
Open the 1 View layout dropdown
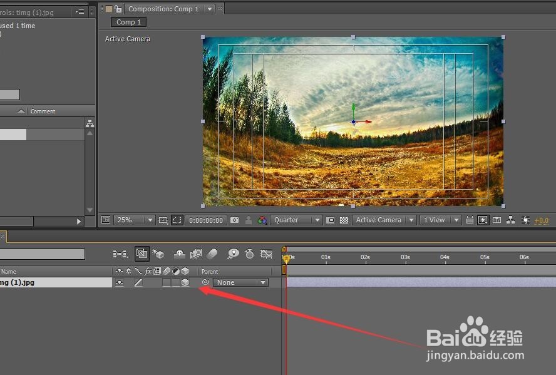440,220
